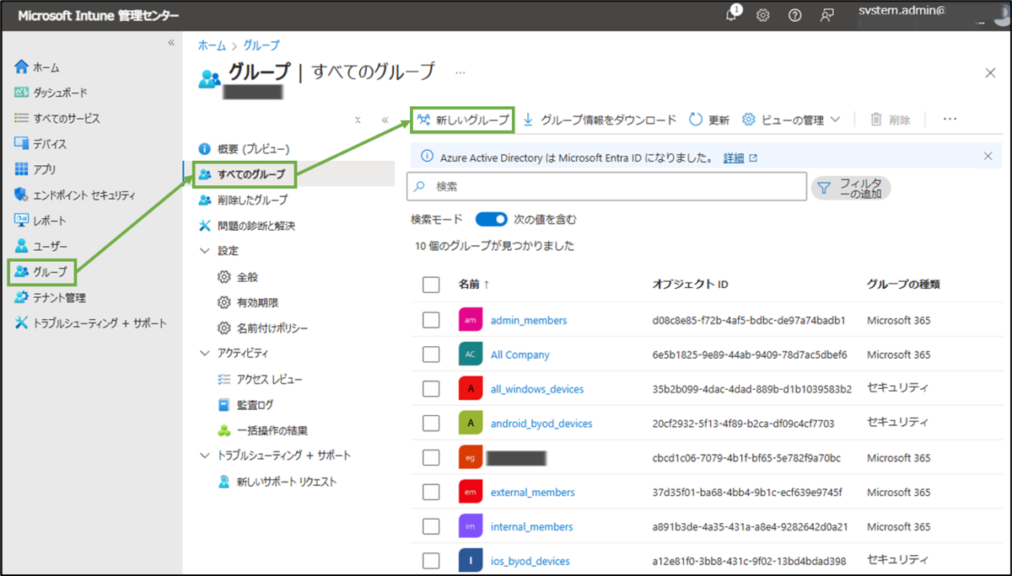Tick the select-all header checkbox
Viewport: 1012px width, 576px height.
coord(431,285)
